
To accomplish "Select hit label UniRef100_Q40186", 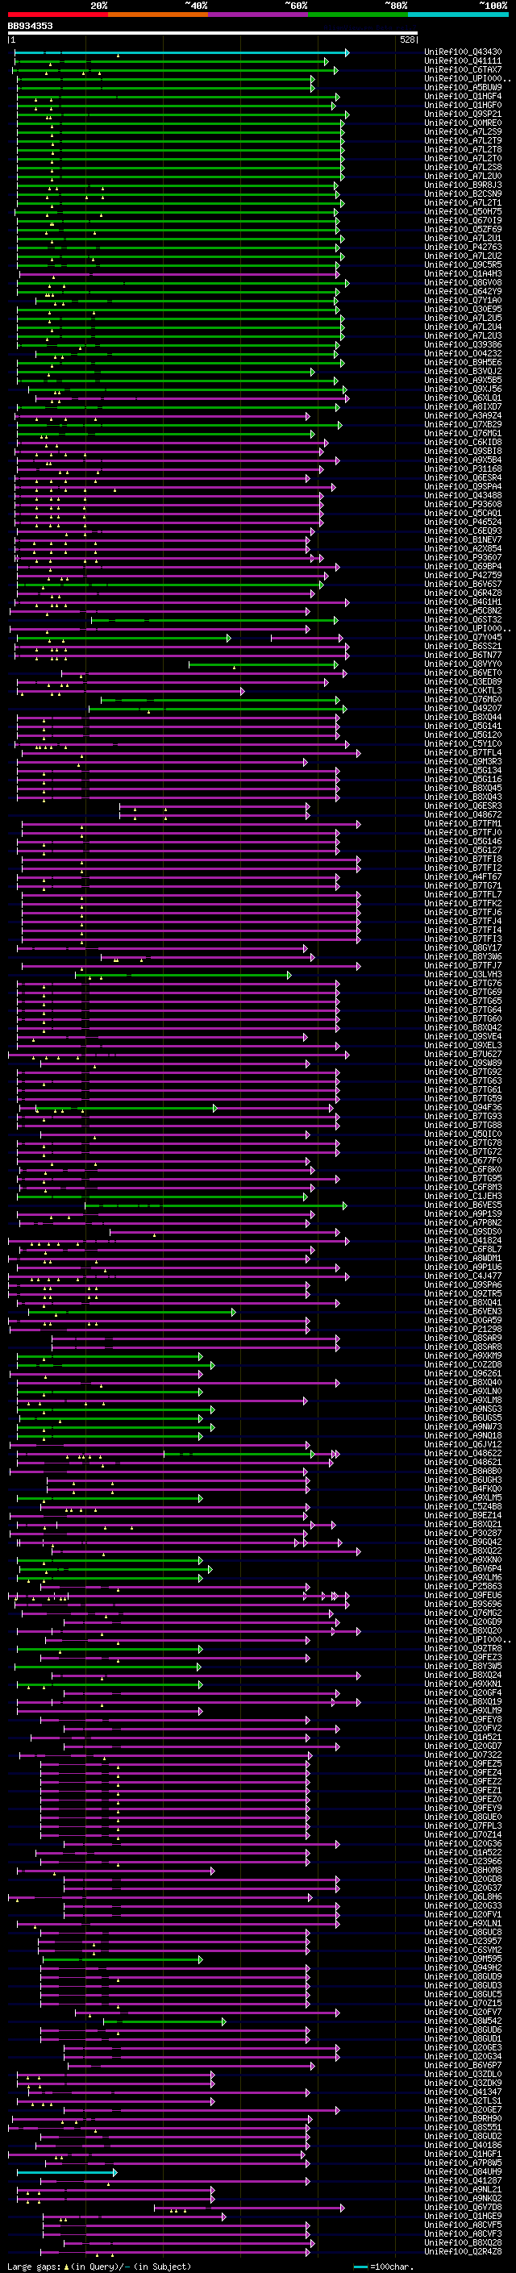I will click(x=463, y=2146).
